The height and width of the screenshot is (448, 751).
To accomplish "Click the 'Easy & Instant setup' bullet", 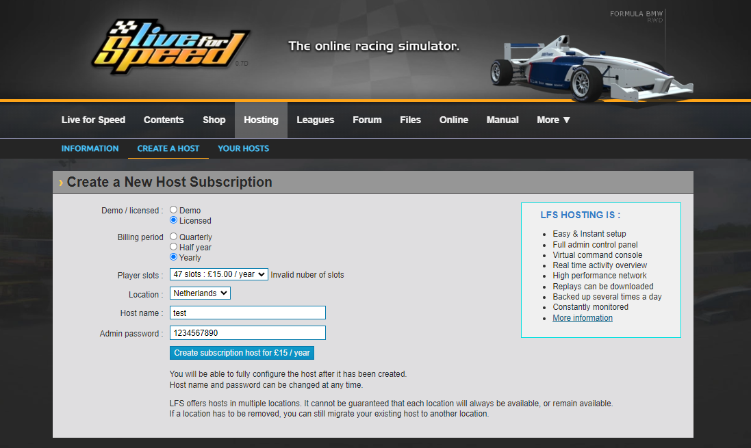I will pos(589,233).
